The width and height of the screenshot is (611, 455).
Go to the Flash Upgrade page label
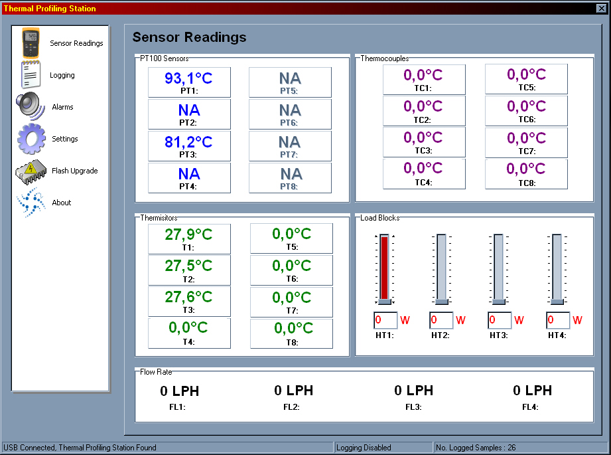coord(74,171)
